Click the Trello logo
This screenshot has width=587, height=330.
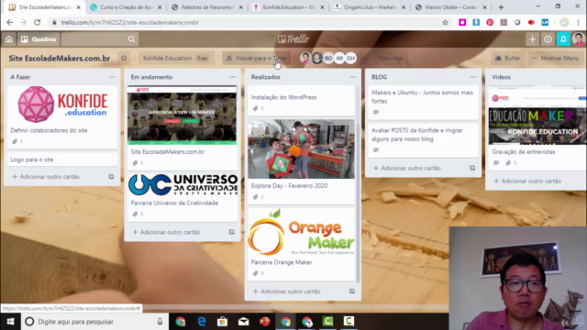click(293, 39)
